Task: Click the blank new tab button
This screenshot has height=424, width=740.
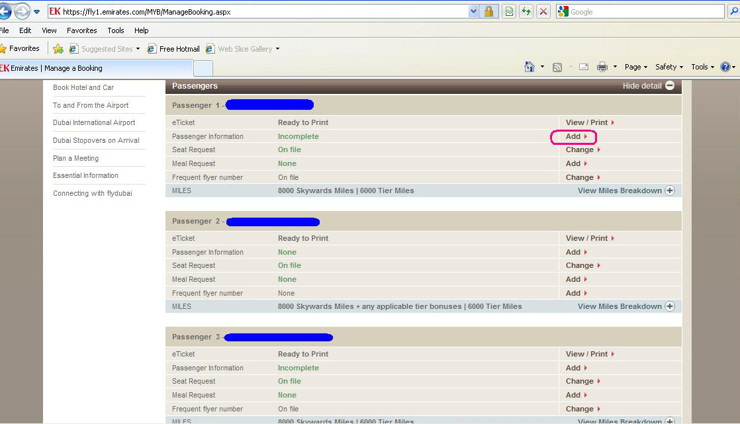Action: pyautogui.click(x=203, y=68)
